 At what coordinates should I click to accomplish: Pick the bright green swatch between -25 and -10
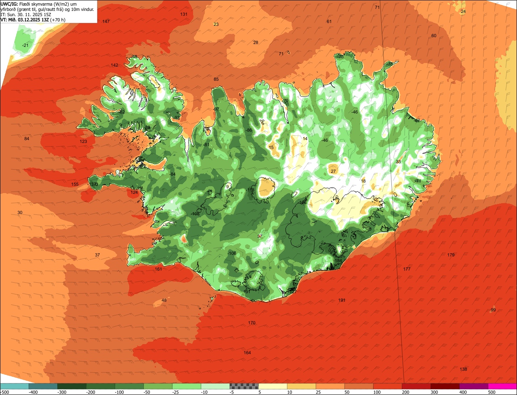click(186, 386)
